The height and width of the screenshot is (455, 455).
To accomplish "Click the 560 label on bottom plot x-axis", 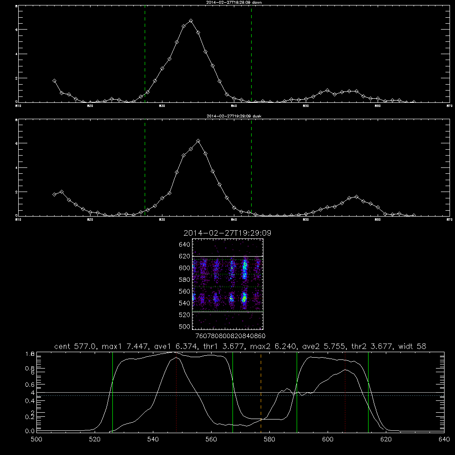I will [211, 440].
